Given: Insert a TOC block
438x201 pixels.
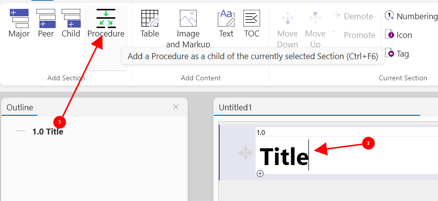Looking at the screenshot, I should click(252, 24).
